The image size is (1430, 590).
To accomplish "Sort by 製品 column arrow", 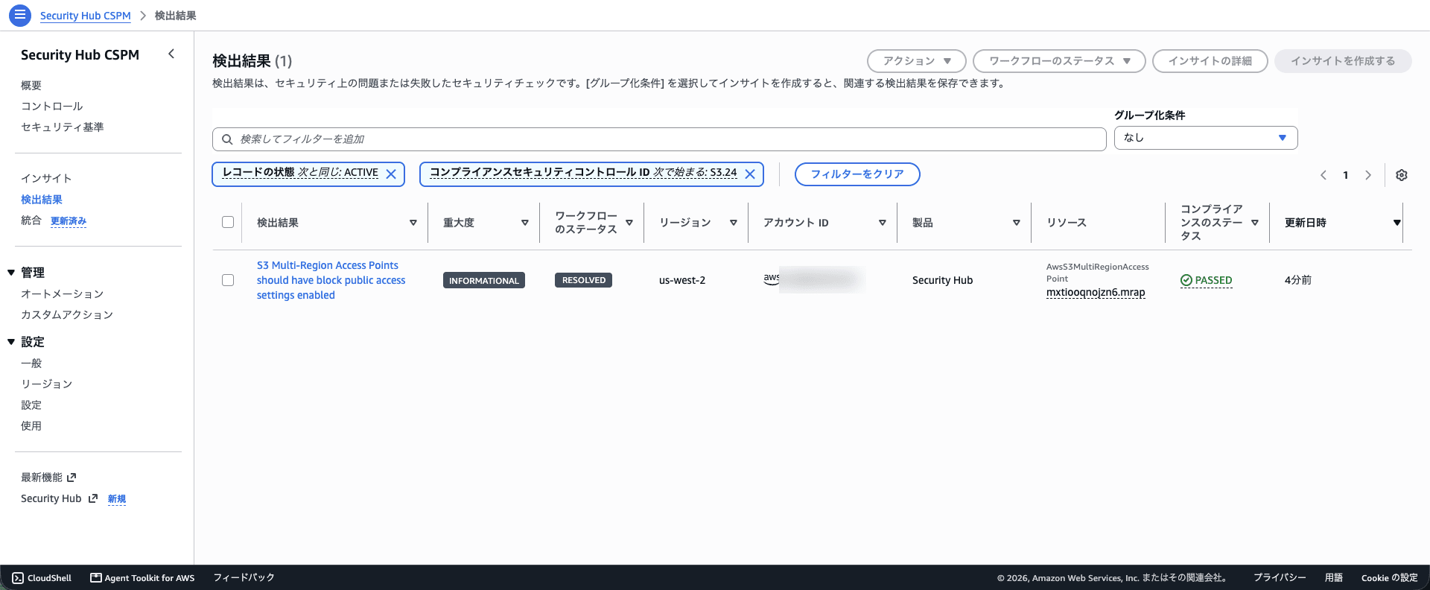I will click(x=1017, y=223).
